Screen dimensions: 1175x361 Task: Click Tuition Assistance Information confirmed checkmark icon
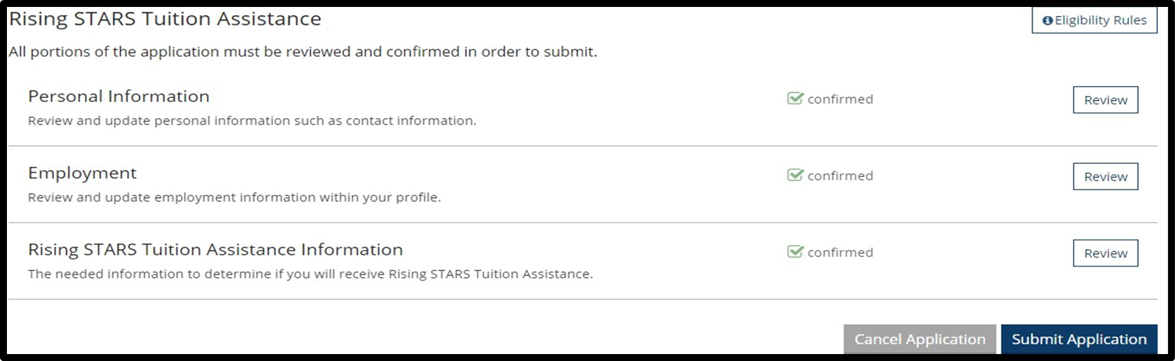(x=795, y=251)
